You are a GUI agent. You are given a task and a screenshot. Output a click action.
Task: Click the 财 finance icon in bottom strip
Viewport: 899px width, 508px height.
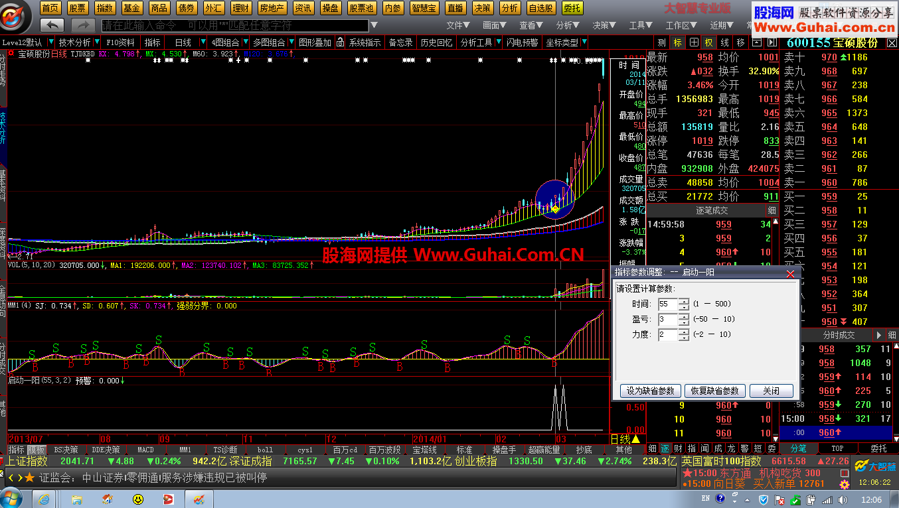[678, 449]
